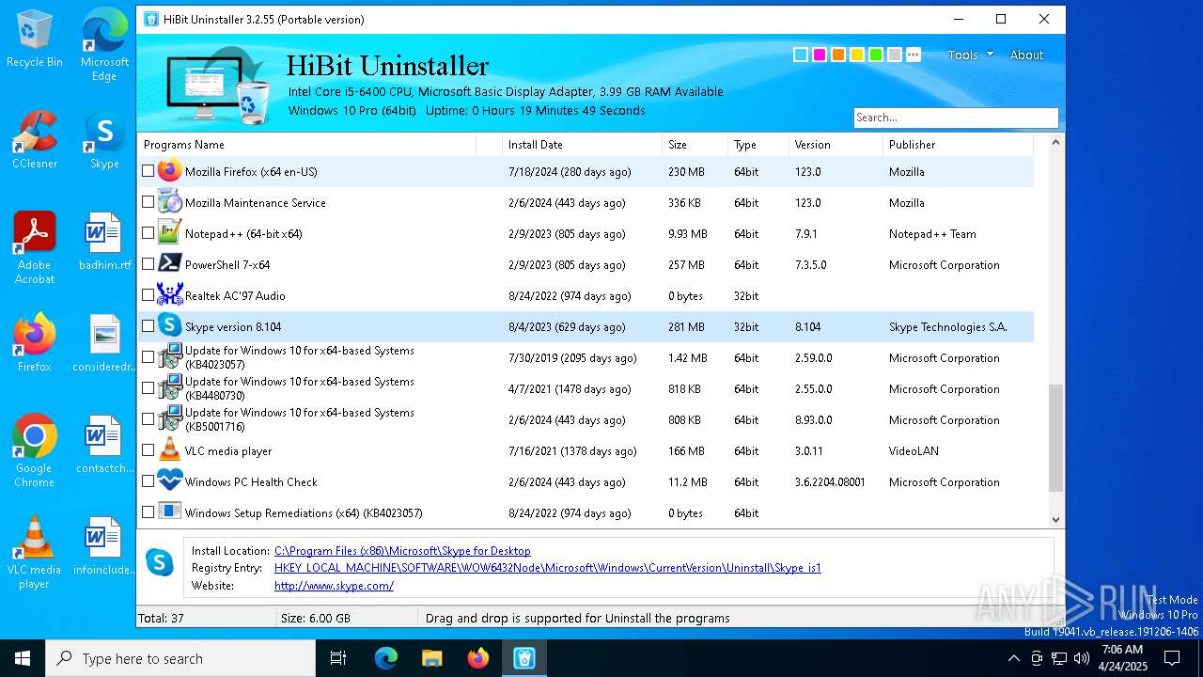Image resolution: width=1203 pixels, height=677 pixels.
Task: Select the magenta theme color swatch
Action: tap(820, 55)
